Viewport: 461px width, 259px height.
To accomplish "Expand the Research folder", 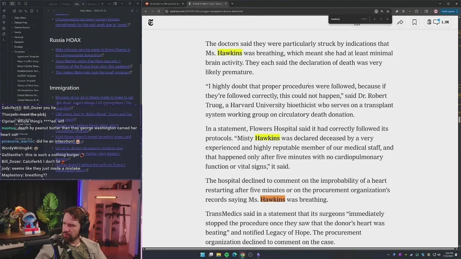I will tap(19, 42).
